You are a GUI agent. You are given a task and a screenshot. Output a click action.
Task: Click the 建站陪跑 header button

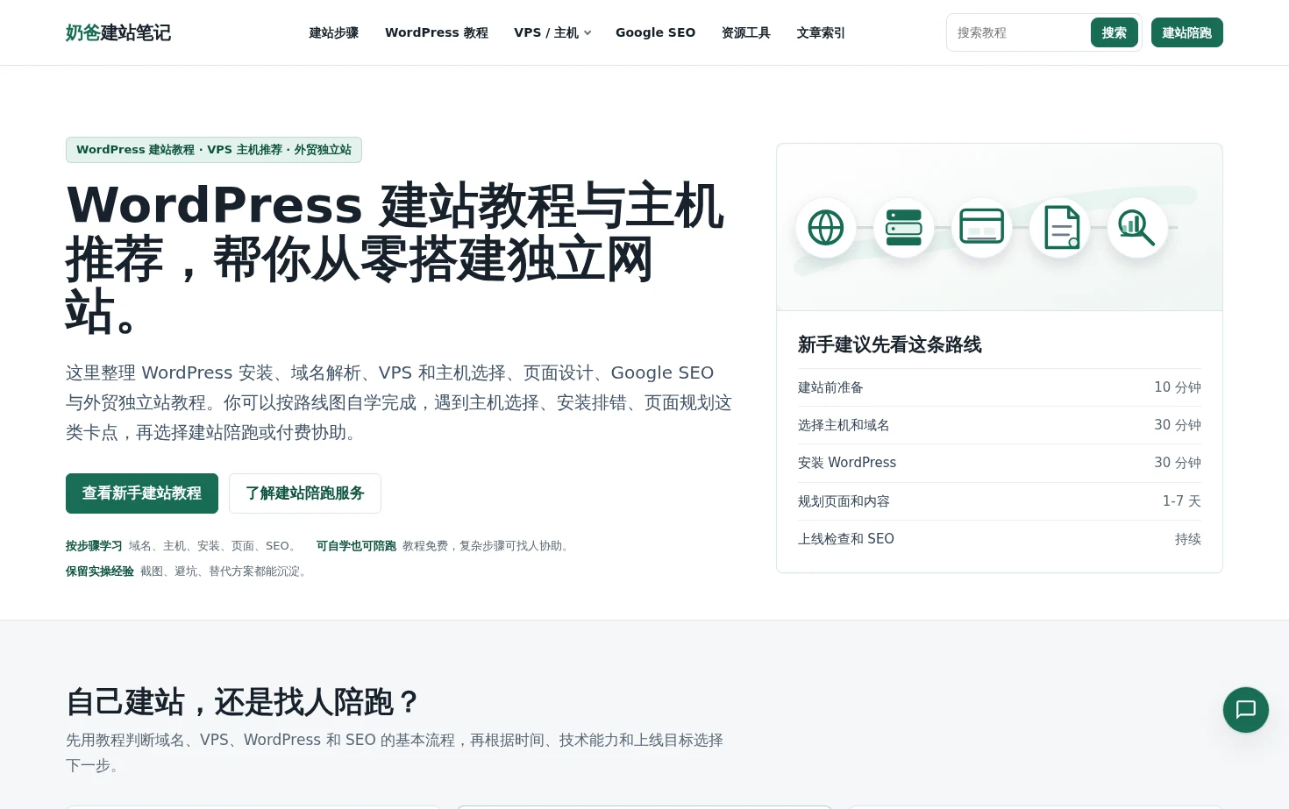pos(1187,32)
